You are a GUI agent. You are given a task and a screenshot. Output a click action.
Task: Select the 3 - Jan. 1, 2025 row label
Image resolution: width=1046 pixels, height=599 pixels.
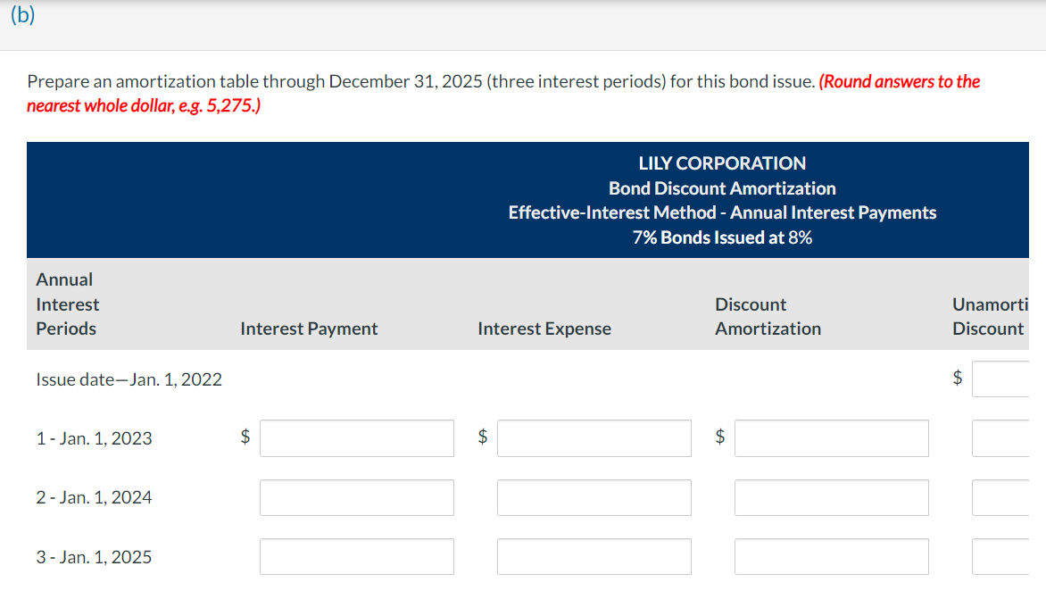click(93, 556)
